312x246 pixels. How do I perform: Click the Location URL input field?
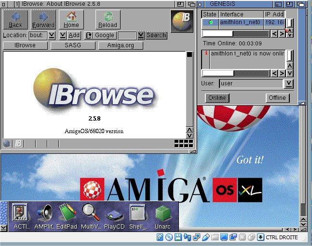click(x=38, y=35)
